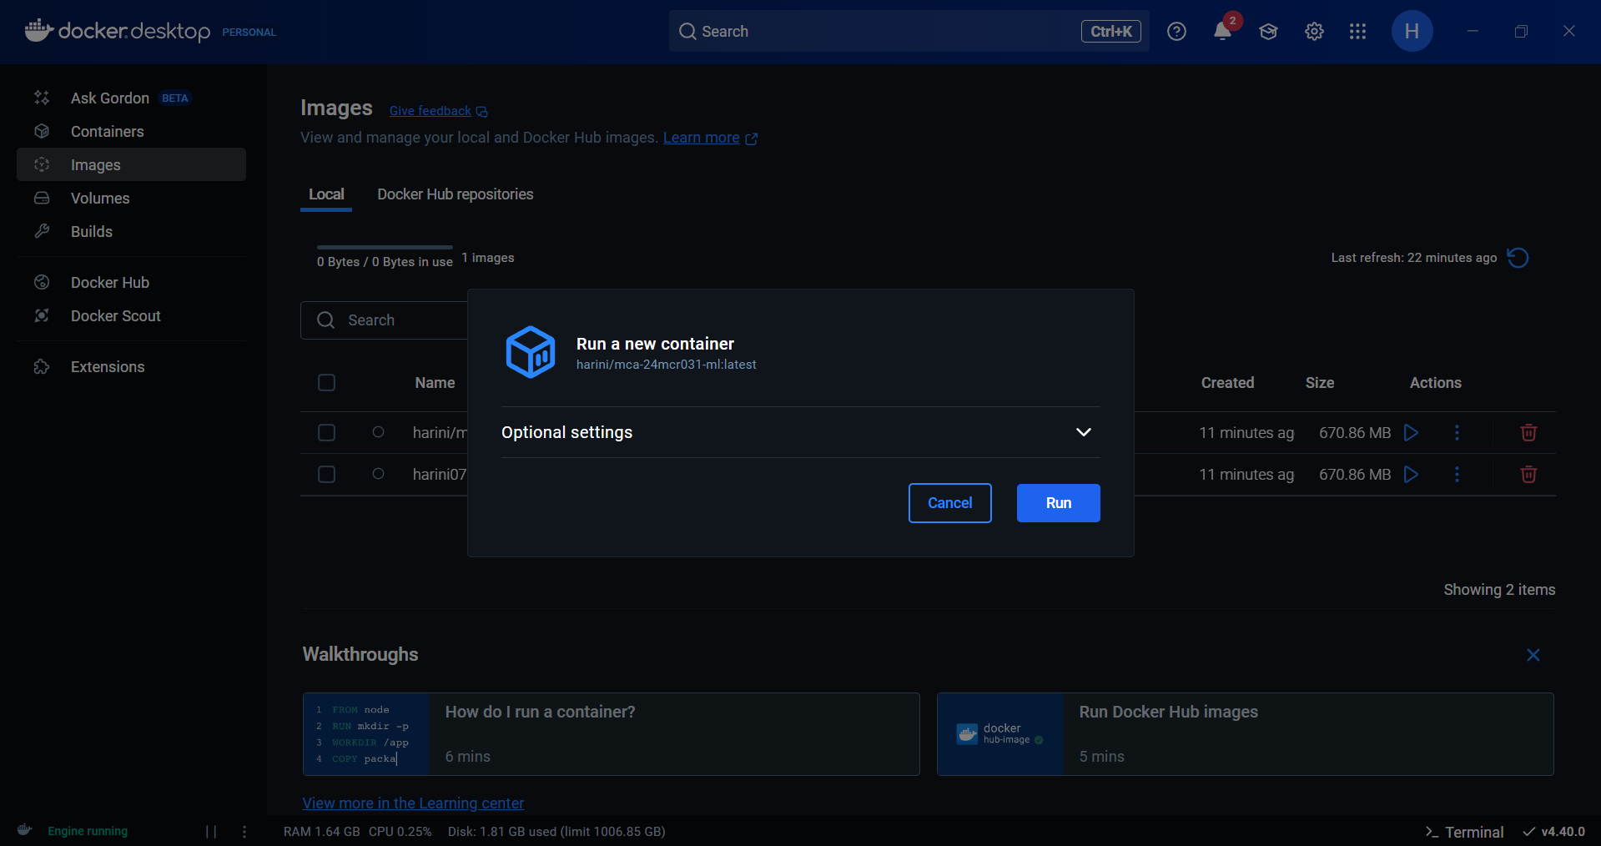Open Docker Scout in sidebar
Image resolution: width=1601 pixels, height=846 pixels.
(x=131, y=315)
